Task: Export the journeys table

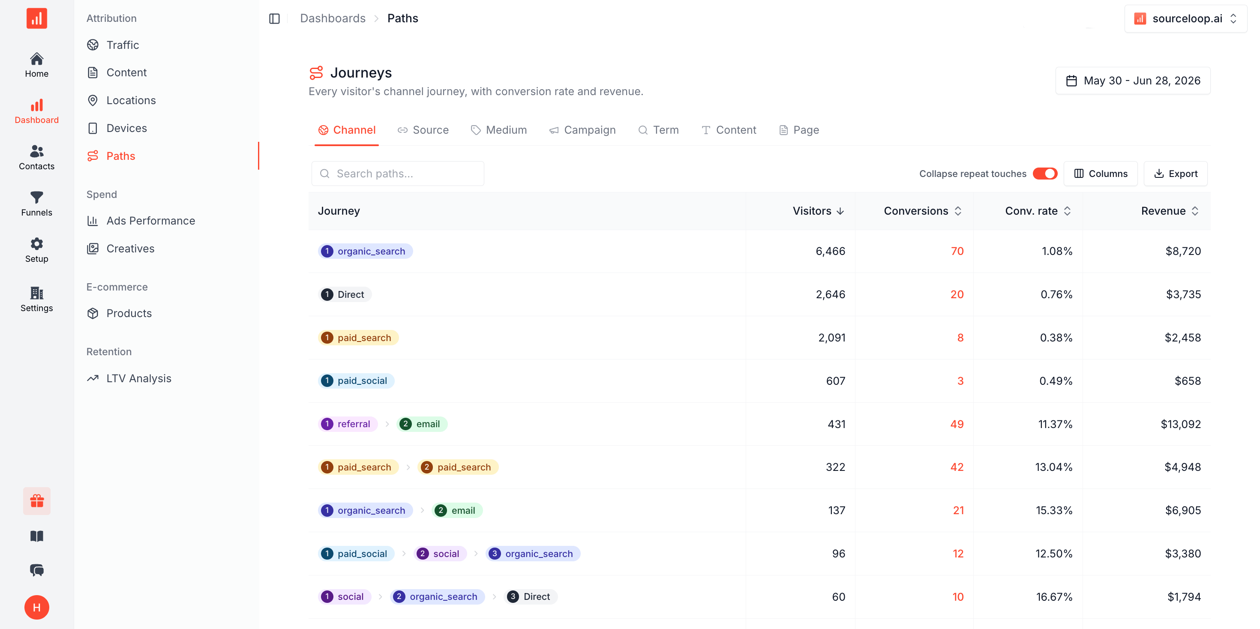Action: pos(1176,174)
